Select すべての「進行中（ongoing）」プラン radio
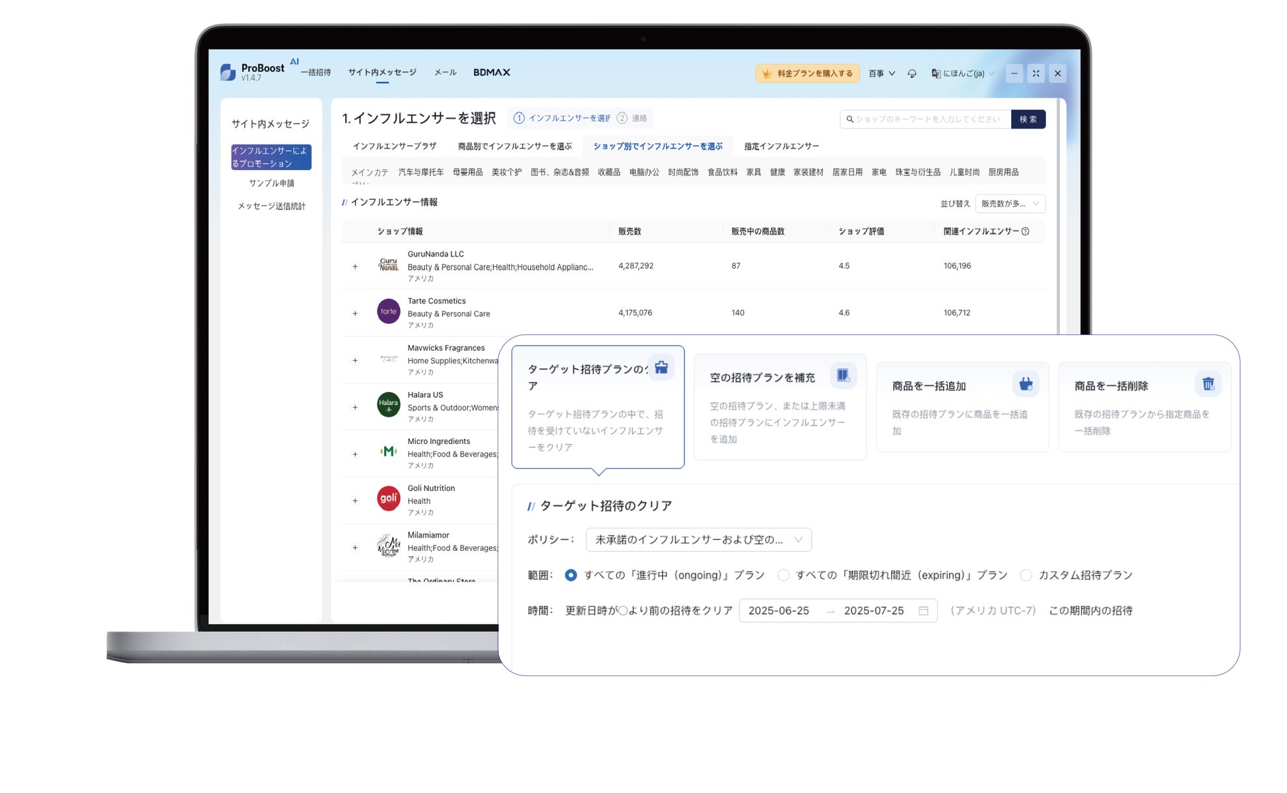The width and height of the screenshot is (1287, 793). tap(571, 575)
